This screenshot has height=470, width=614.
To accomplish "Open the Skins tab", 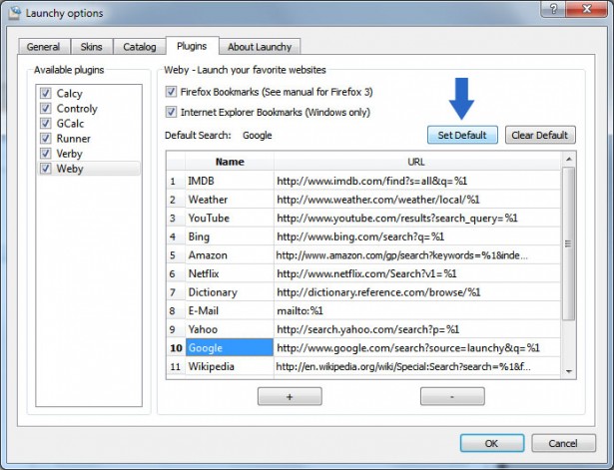I will tap(91, 47).
